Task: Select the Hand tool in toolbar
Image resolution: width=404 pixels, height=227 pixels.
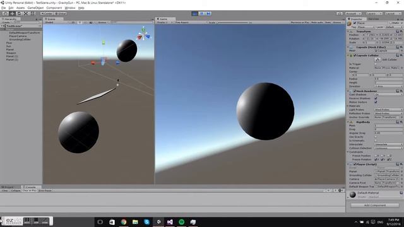Action: (6, 13)
